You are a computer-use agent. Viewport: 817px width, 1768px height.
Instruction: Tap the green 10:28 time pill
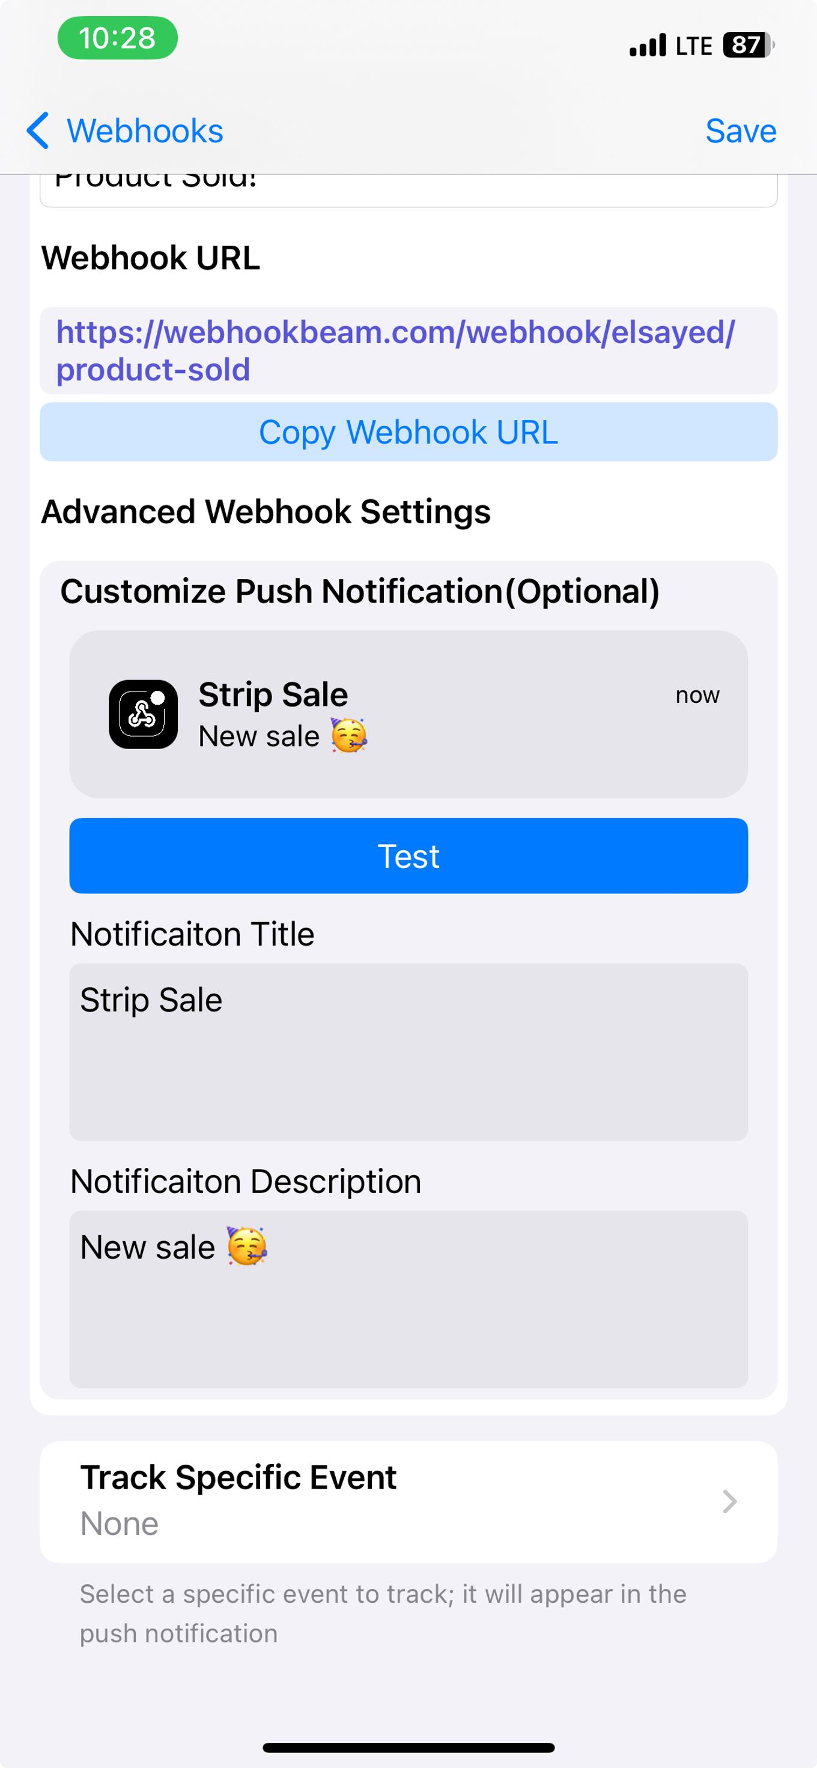click(x=117, y=38)
